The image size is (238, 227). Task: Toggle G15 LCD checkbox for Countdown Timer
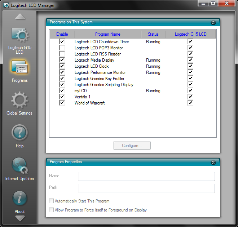(190, 42)
